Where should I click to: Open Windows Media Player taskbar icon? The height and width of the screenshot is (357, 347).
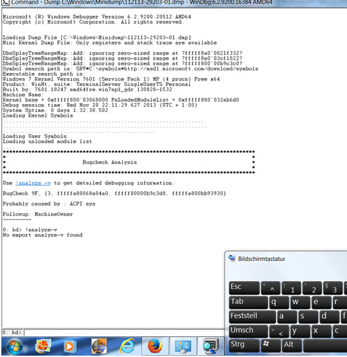pos(69,346)
